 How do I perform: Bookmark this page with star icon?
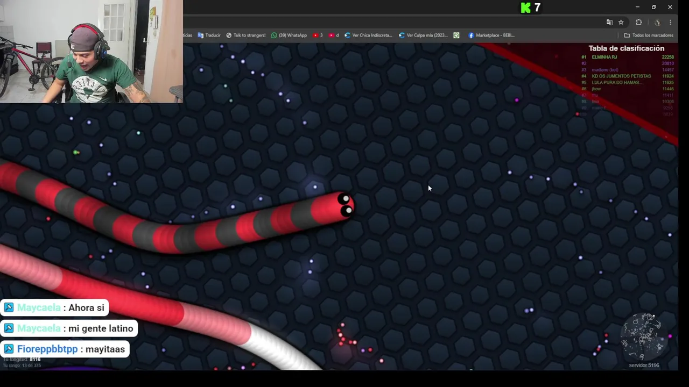(x=621, y=22)
